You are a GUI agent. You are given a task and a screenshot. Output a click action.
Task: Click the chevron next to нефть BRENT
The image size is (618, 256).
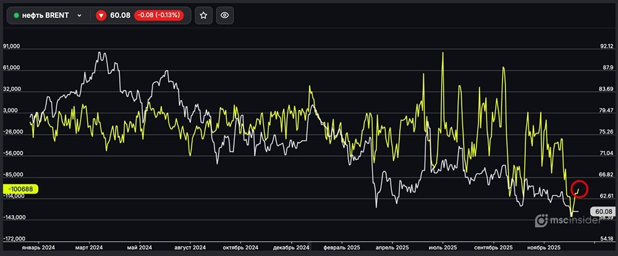(79, 15)
